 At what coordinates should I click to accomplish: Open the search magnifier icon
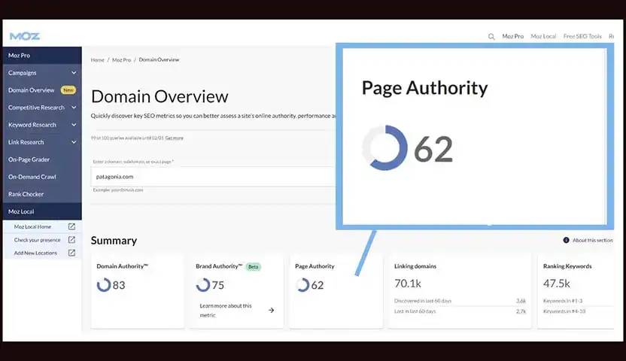(491, 37)
